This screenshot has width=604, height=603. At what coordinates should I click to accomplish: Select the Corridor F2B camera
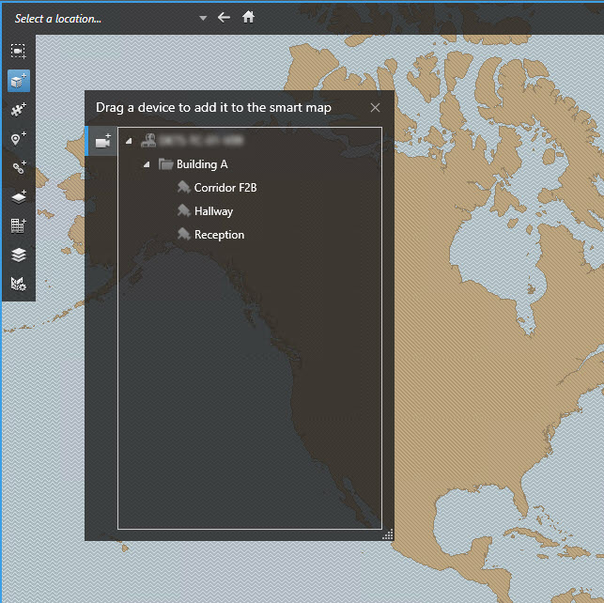coord(225,188)
